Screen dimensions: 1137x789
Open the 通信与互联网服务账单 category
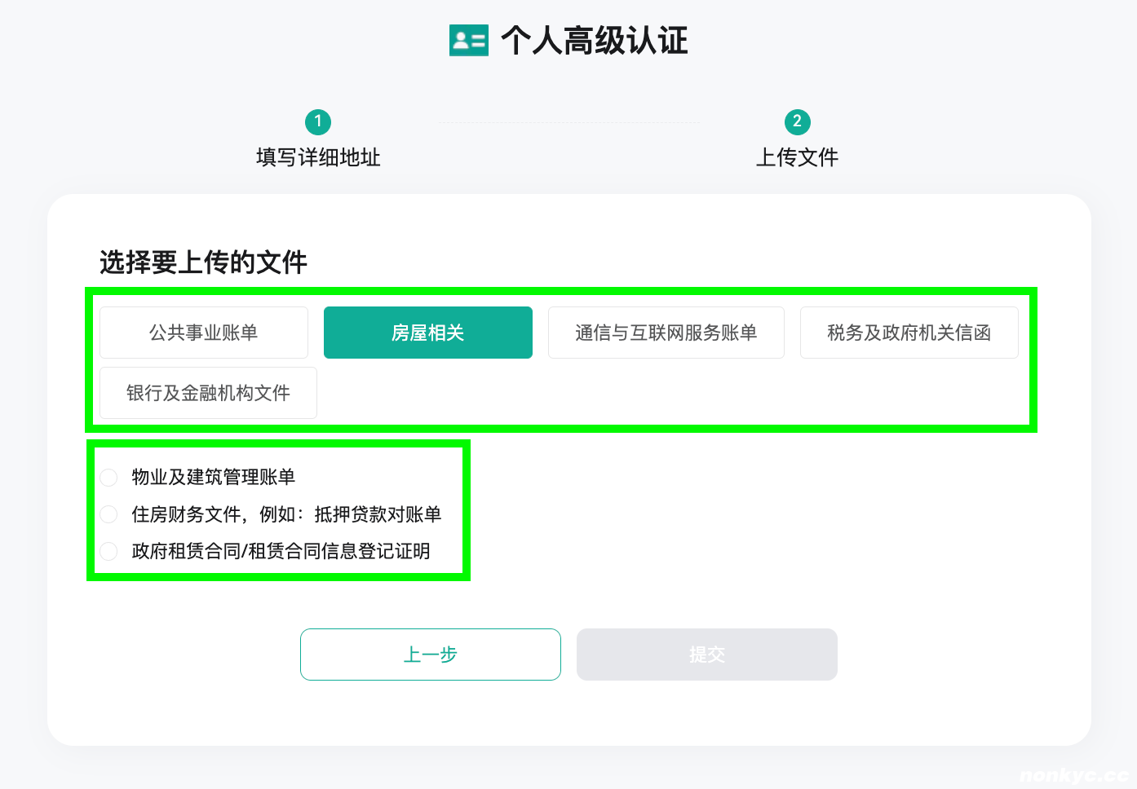click(x=666, y=333)
